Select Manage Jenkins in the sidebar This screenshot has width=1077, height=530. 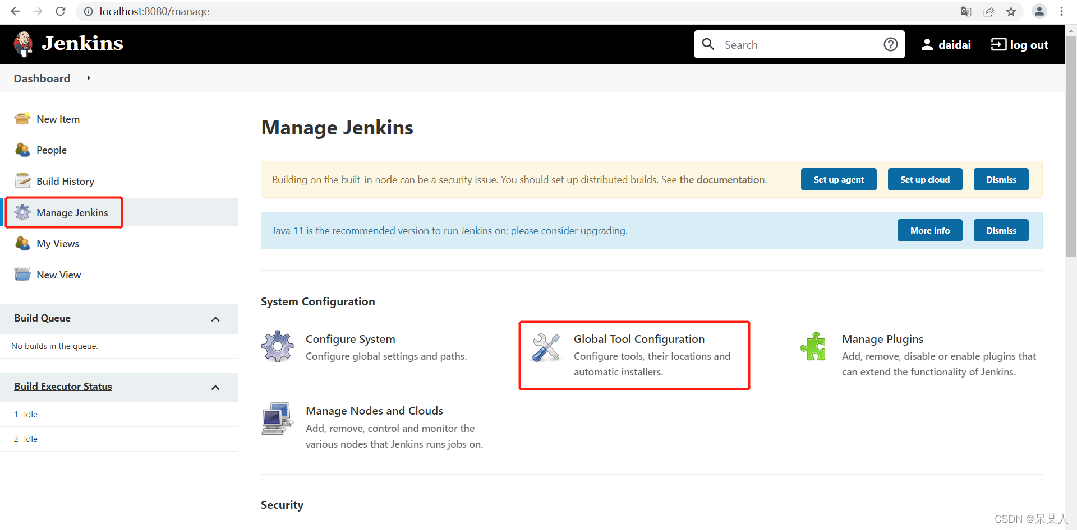coord(72,212)
